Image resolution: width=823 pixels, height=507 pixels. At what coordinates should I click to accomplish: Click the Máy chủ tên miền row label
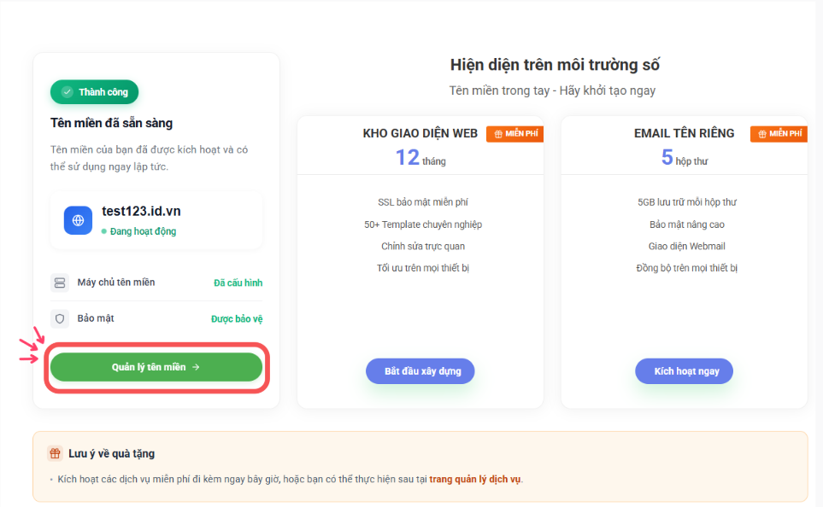click(116, 283)
